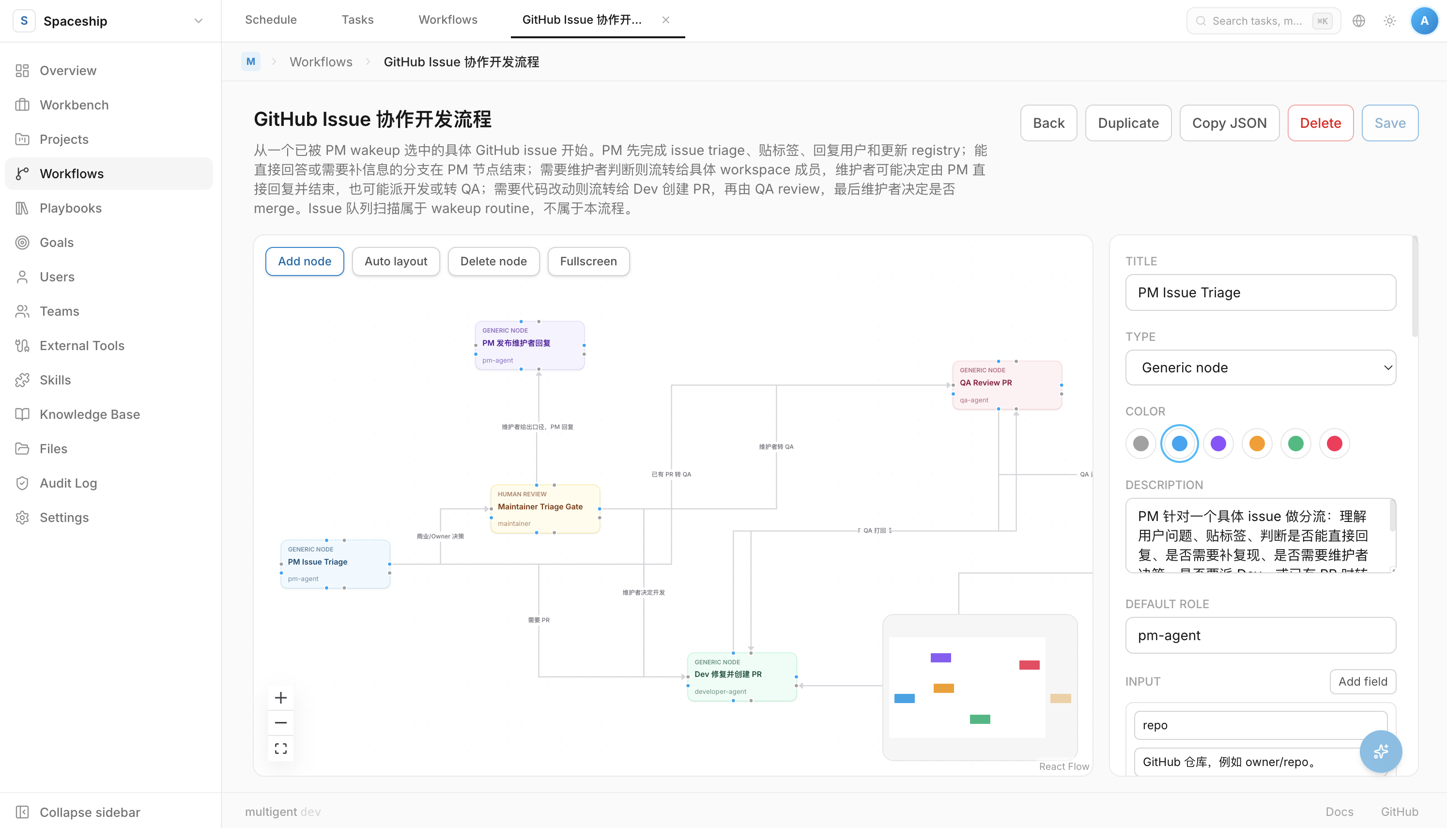Select the QA Review PR node
This screenshot has width=1447, height=828.
pos(1007,385)
